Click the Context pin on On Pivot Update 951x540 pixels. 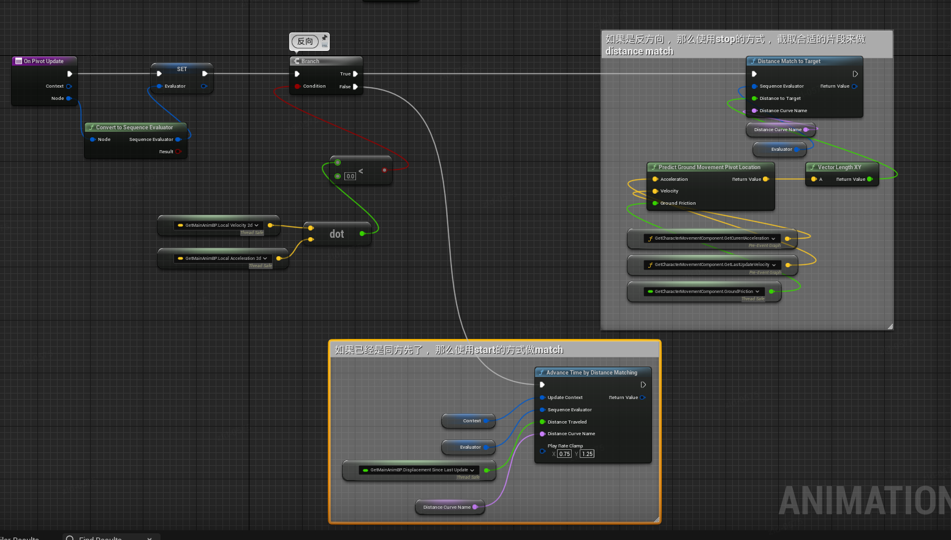click(x=69, y=86)
